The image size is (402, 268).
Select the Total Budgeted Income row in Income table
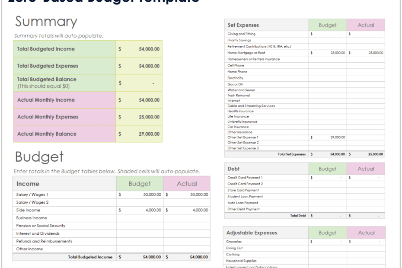(x=112, y=257)
